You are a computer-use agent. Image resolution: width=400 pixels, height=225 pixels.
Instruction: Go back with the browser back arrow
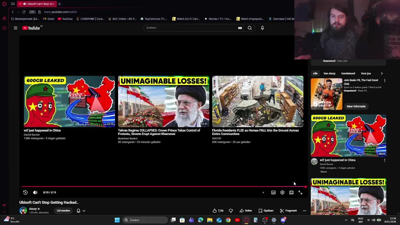(12, 12)
